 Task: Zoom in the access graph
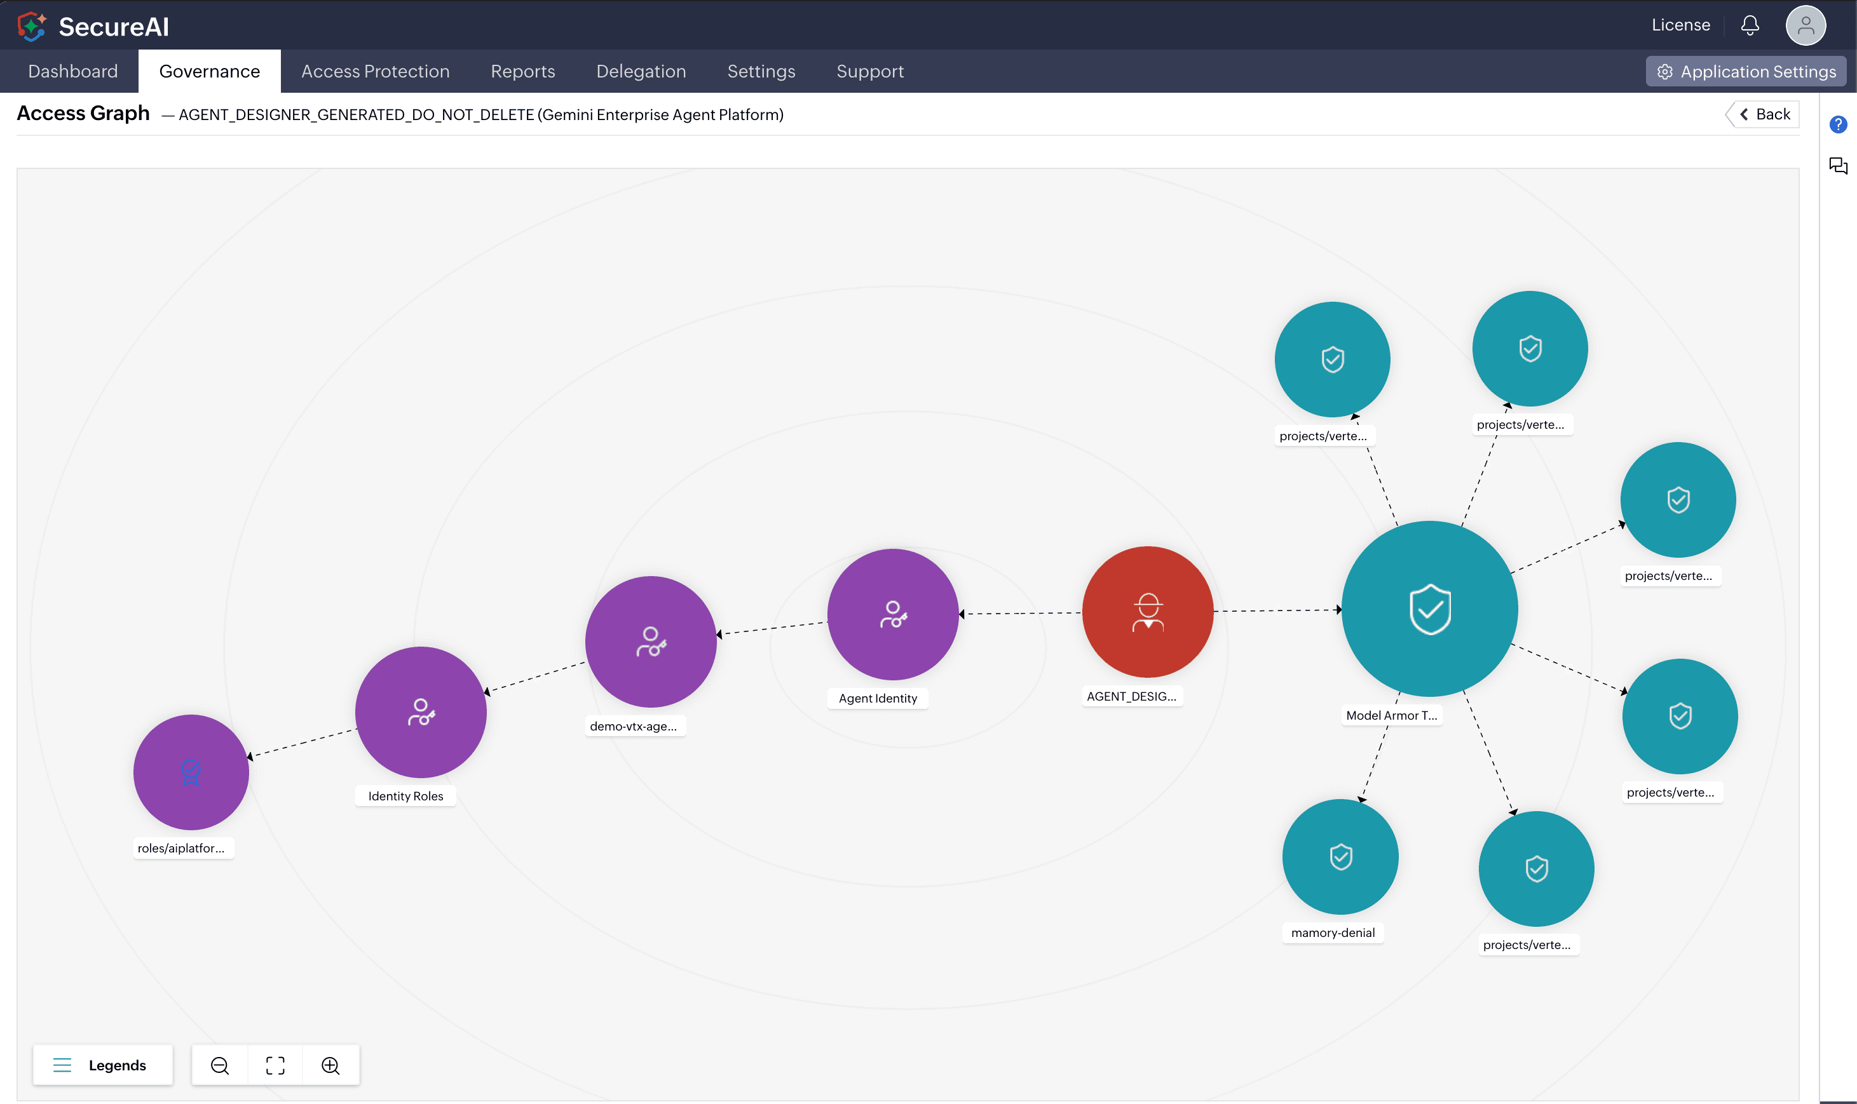[330, 1065]
